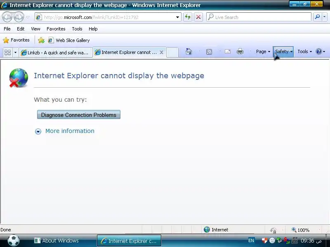Open the View menu
Viewport: 330px width, 247px height.
click(35, 29)
